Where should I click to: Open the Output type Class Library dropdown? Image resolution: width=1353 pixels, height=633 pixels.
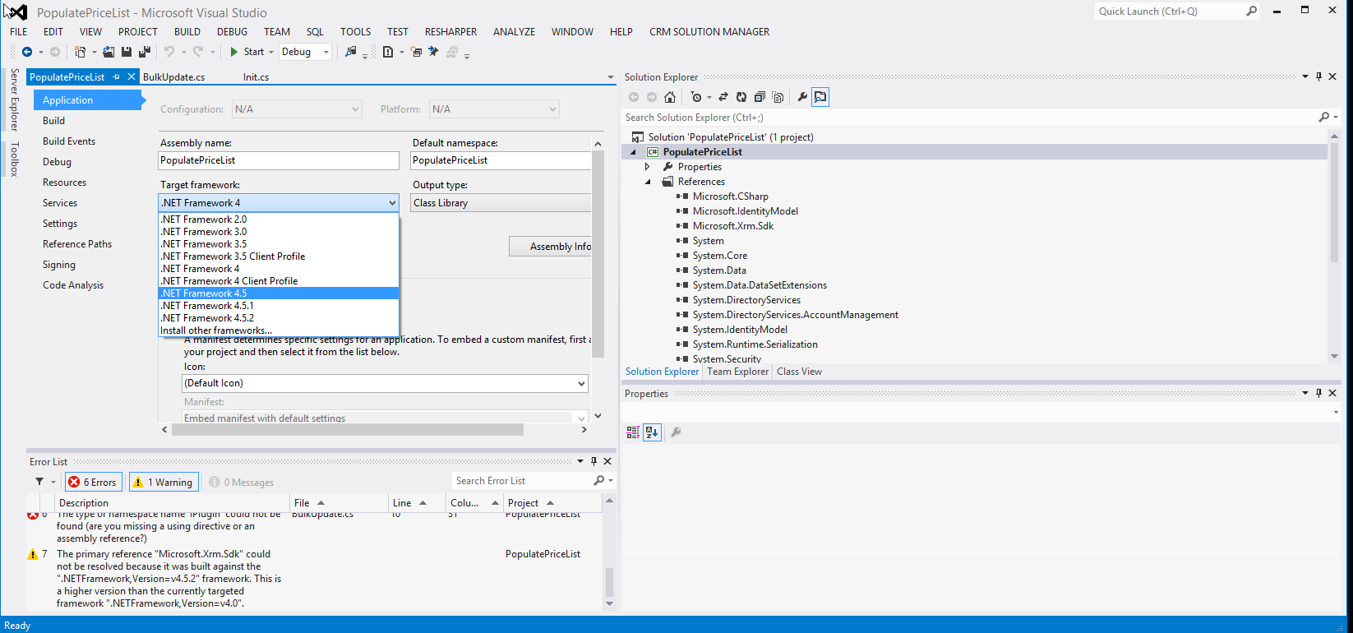click(x=501, y=202)
